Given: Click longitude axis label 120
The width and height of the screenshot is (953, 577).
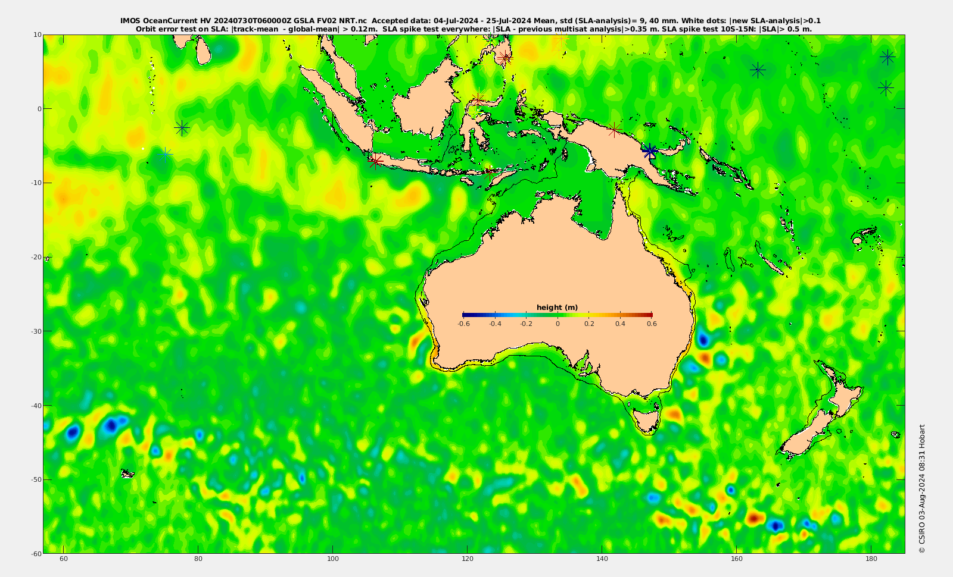Looking at the screenshot, I should (468, 559).
